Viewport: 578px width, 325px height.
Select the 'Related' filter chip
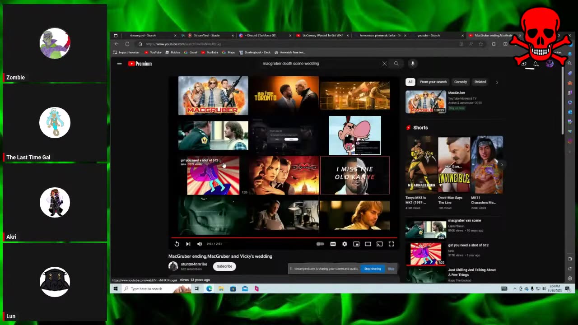(x=480, y=82)
